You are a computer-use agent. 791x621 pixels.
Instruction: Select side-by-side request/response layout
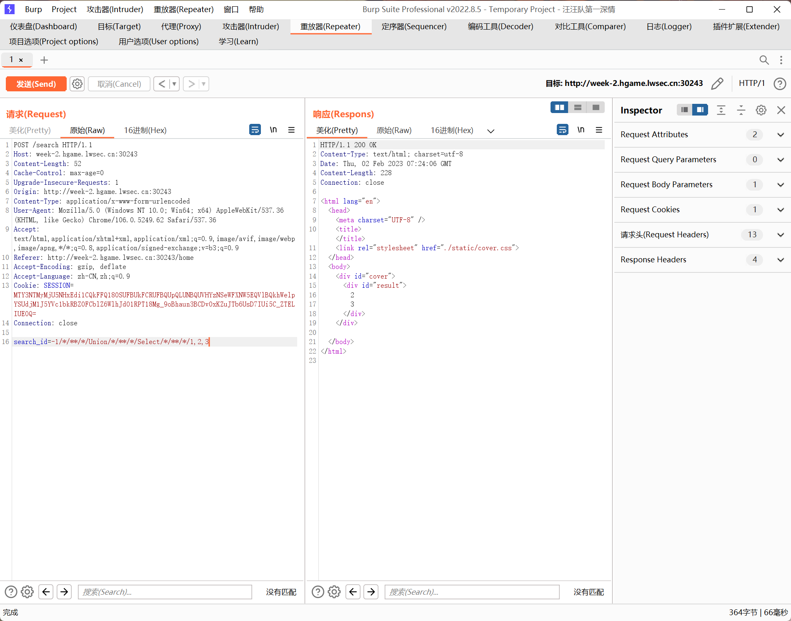[559, 108]
